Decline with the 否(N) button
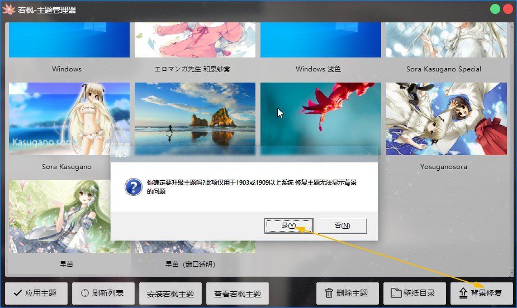This screenshot has width=517, height=308. tap(342, 226)
